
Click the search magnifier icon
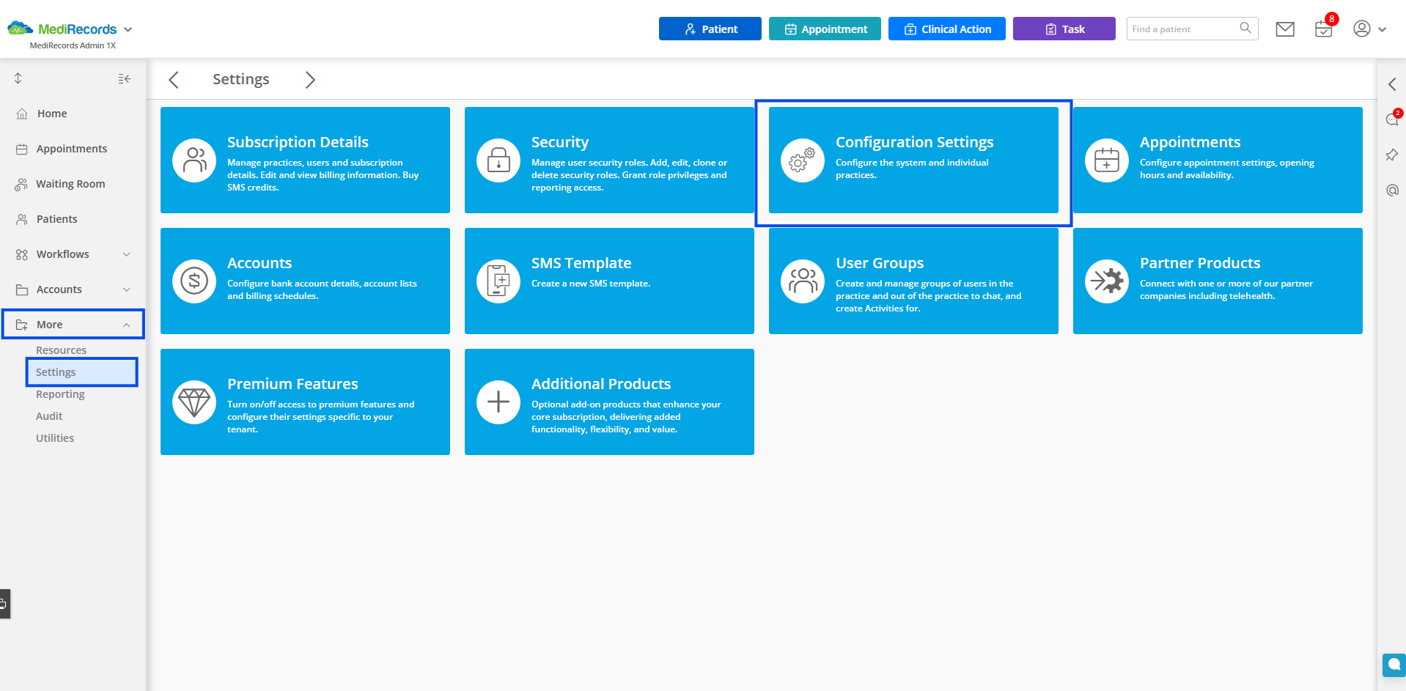tap(1245, 29)
